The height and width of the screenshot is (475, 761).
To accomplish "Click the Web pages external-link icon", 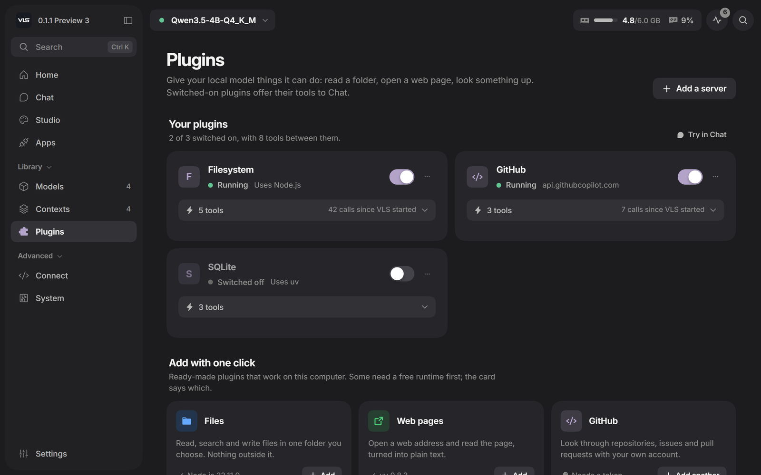I will pos(379,421).
